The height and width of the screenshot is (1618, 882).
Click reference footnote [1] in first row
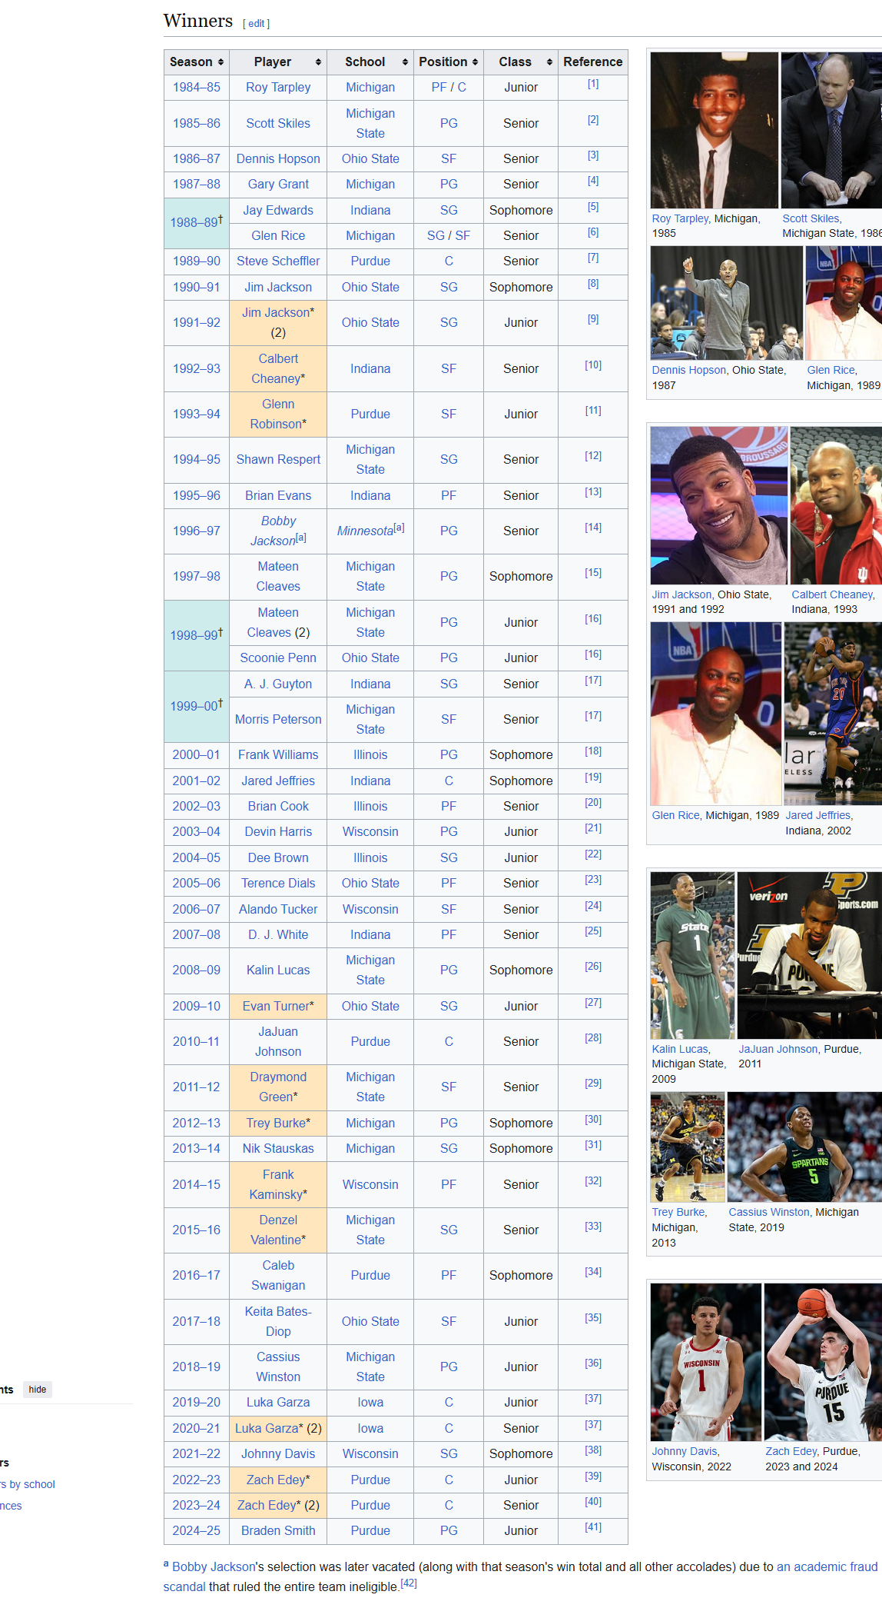592,84
